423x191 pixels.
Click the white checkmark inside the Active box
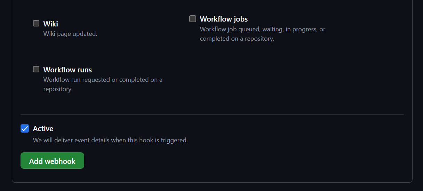[x=25, y=128]
